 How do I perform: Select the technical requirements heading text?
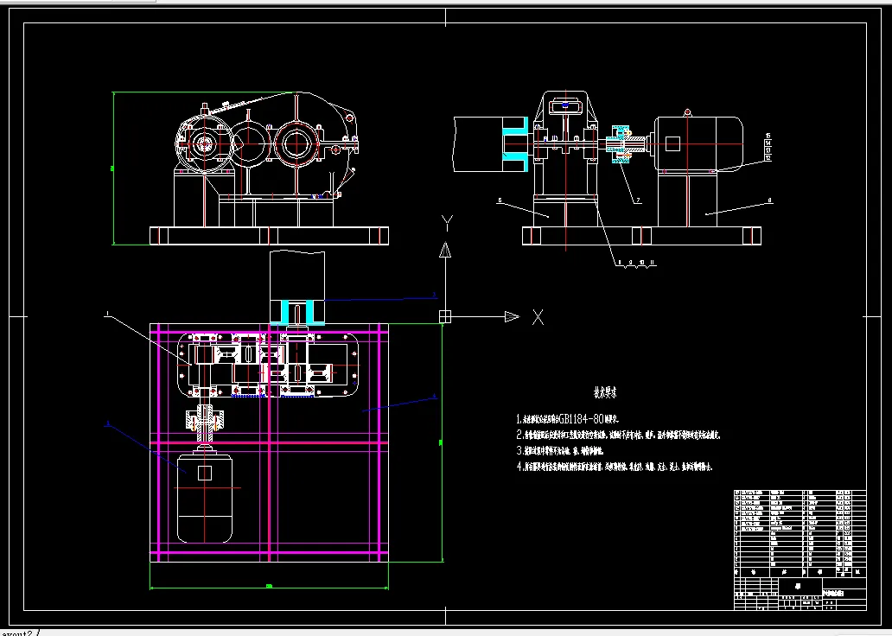click(605, 392)
